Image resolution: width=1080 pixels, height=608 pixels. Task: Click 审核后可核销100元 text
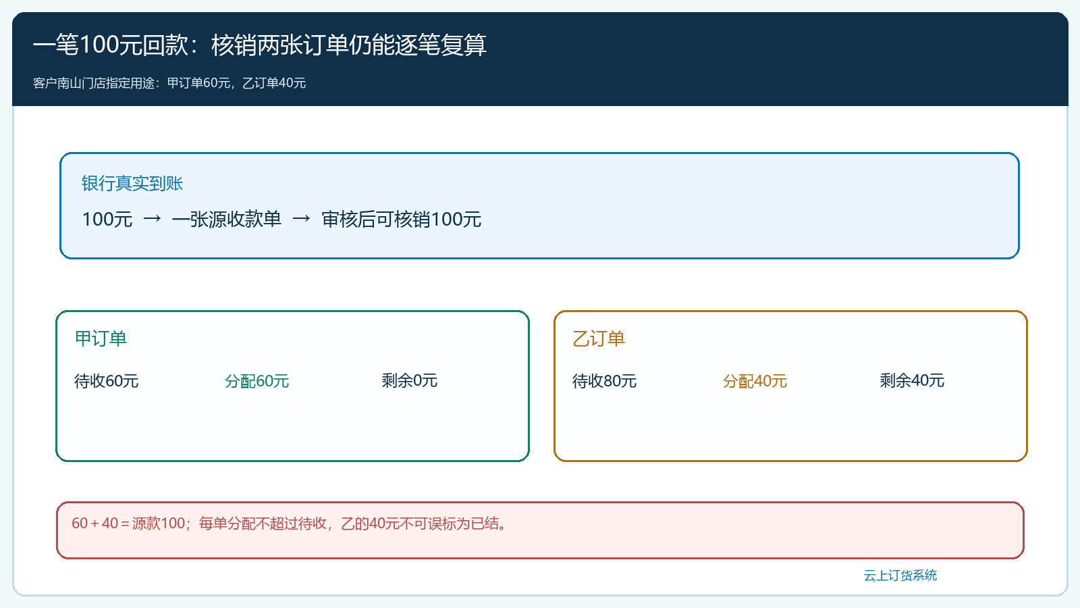401,219
